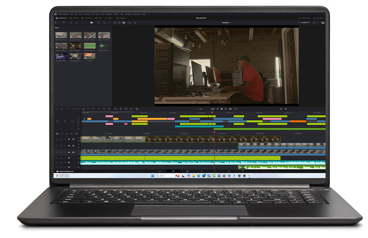Click the Quick Export button
The width and height of the screenshot is (368, 238).
click(305, 18)
